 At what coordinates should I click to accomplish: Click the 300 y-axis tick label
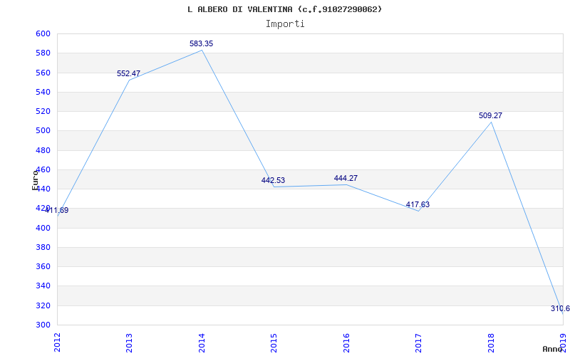tap(43, 325)
